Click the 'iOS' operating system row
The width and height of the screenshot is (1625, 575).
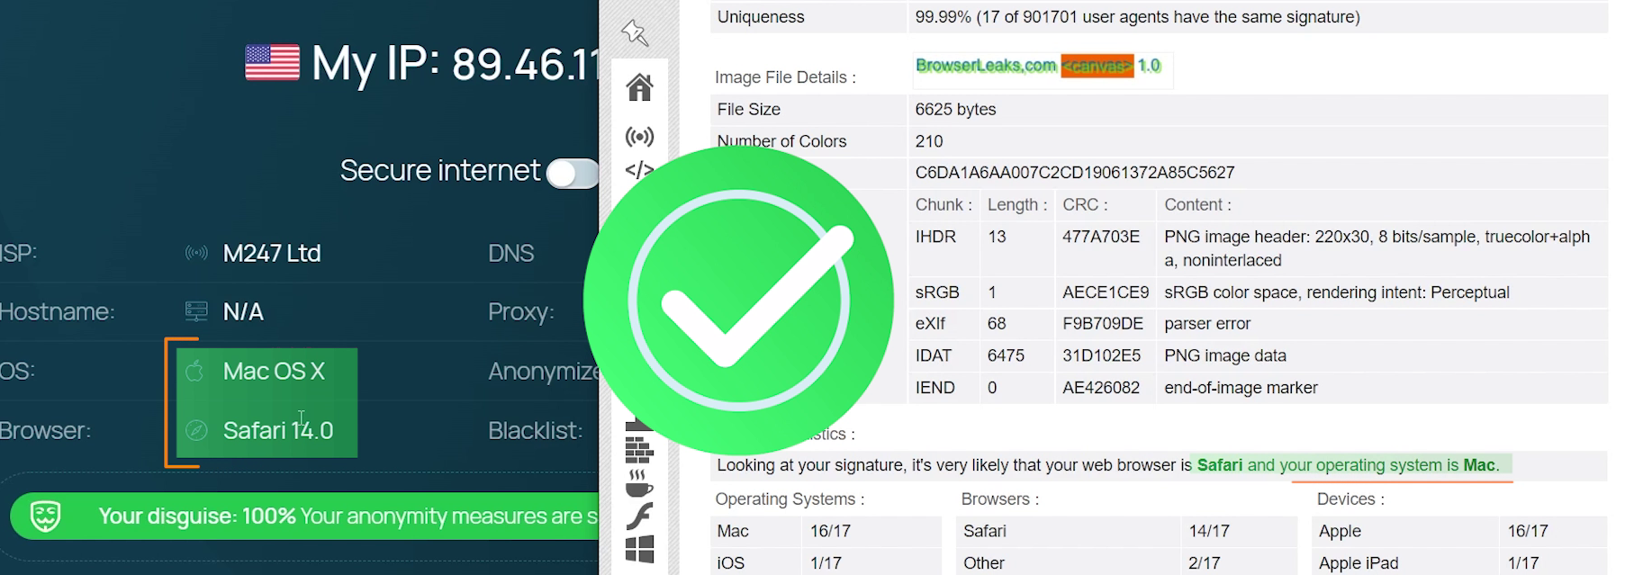pos(826,562)
